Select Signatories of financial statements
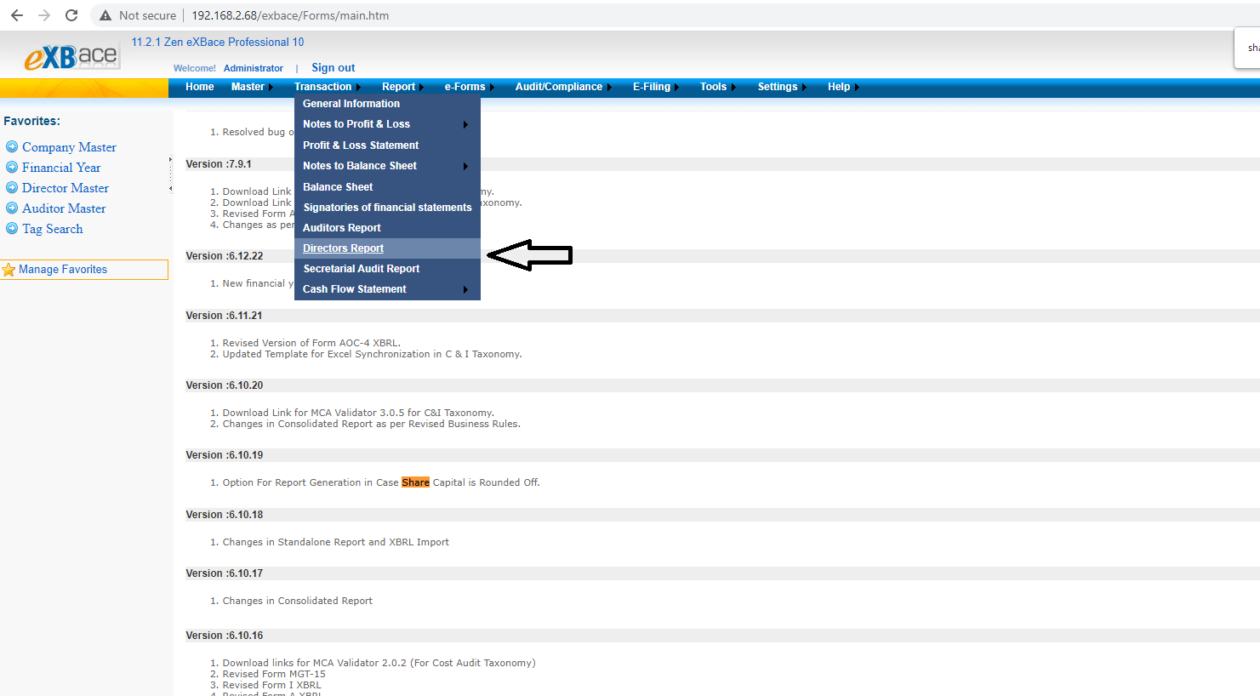Screen dimensions: 1260x696 click(387, 208)
